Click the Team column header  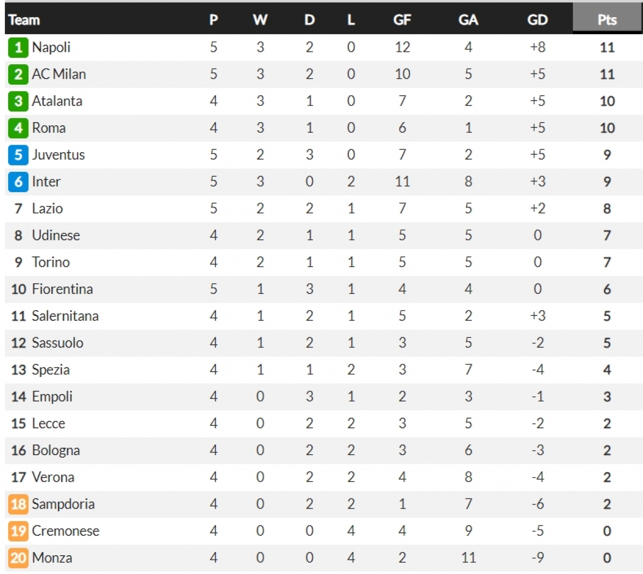(24, 20)
